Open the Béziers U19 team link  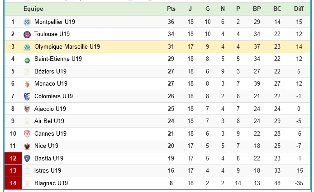(50, 71)
